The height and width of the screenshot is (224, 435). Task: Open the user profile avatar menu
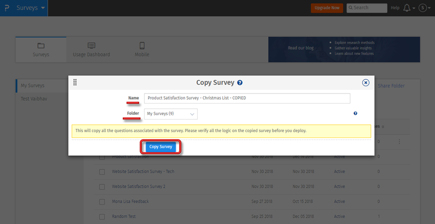click(x=423, y=8)
